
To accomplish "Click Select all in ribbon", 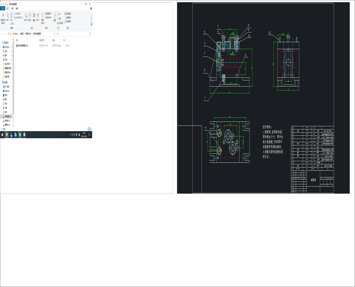I will 68,13.
